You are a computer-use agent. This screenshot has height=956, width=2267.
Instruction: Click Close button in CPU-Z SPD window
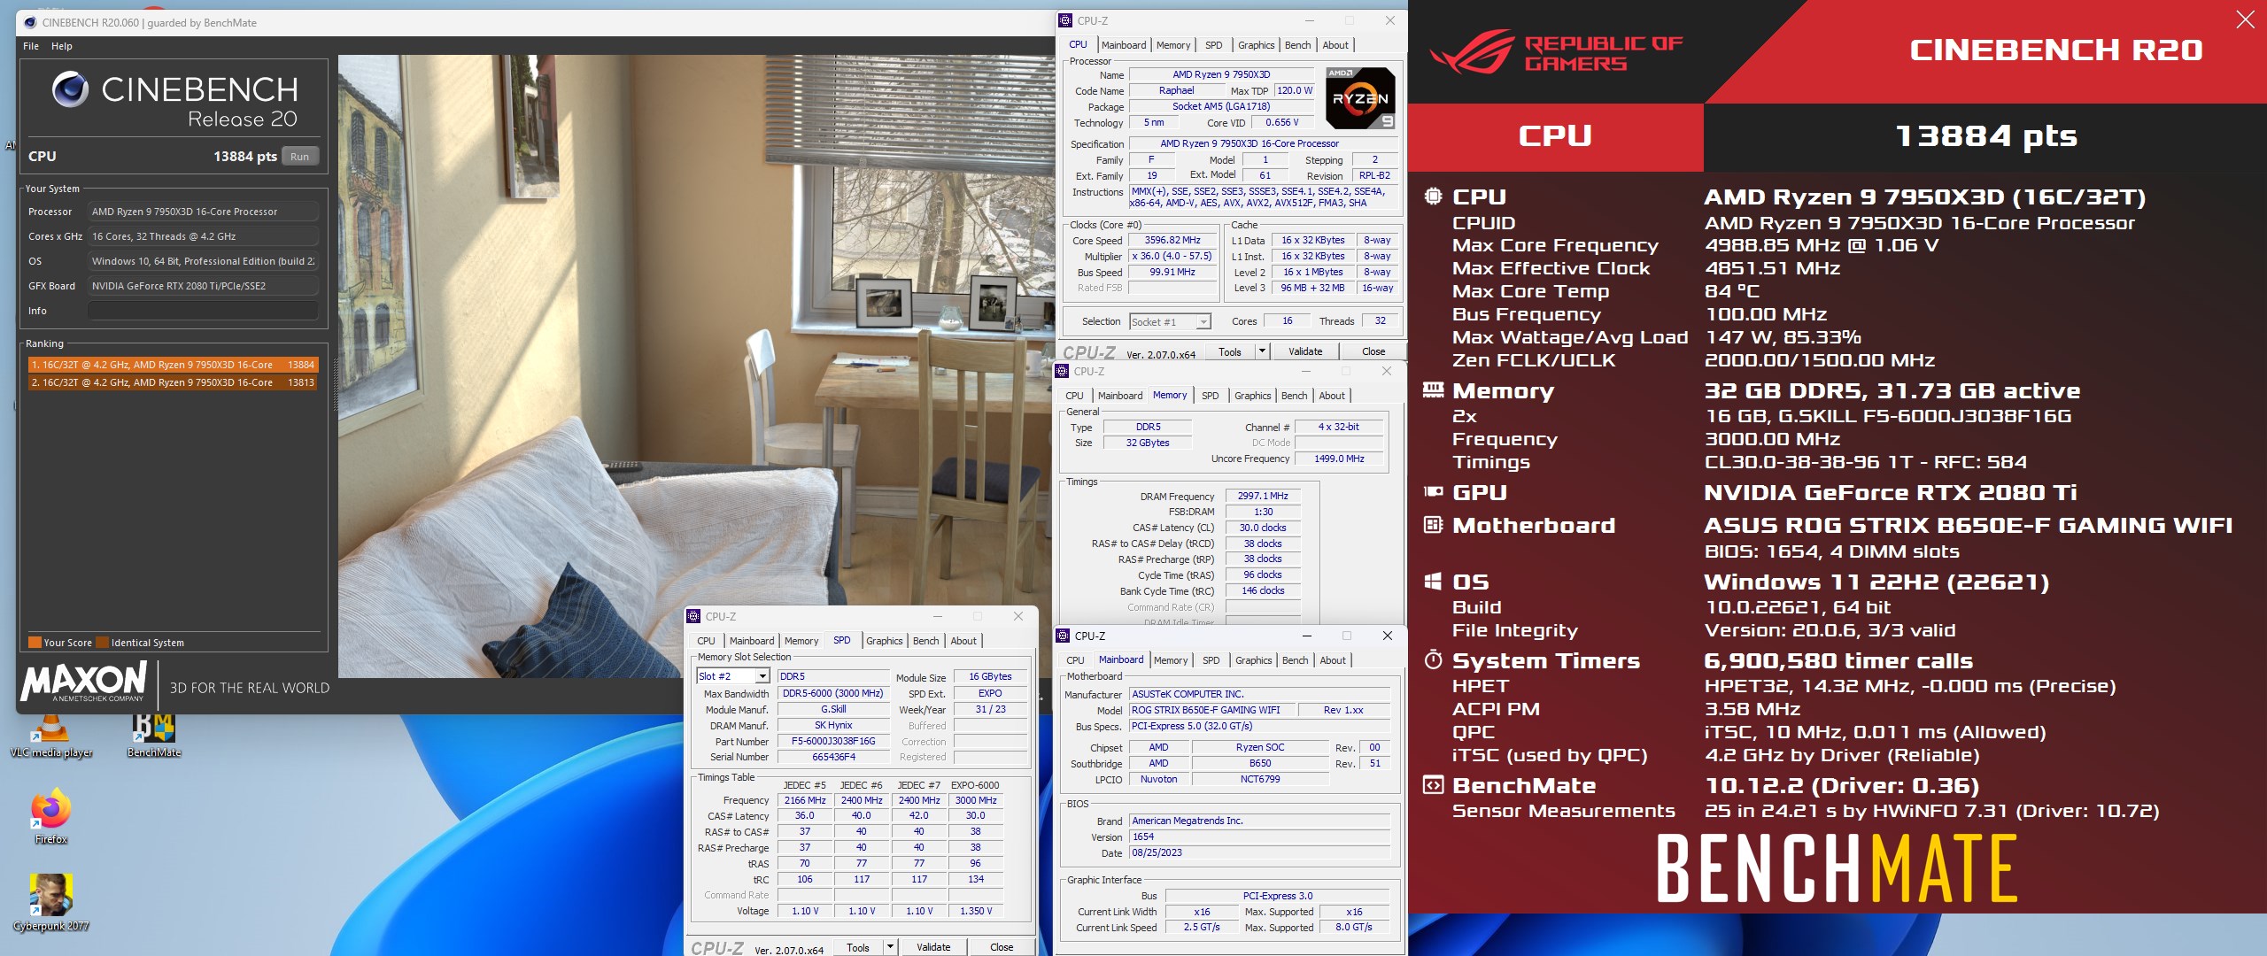pyautogui.click(x=1001, y=947)
